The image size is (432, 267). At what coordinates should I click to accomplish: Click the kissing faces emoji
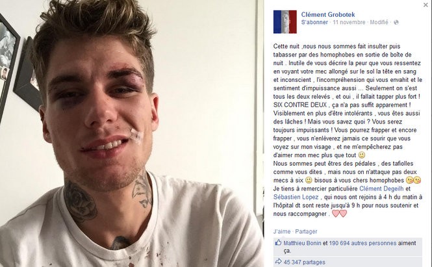pos(413,180)
